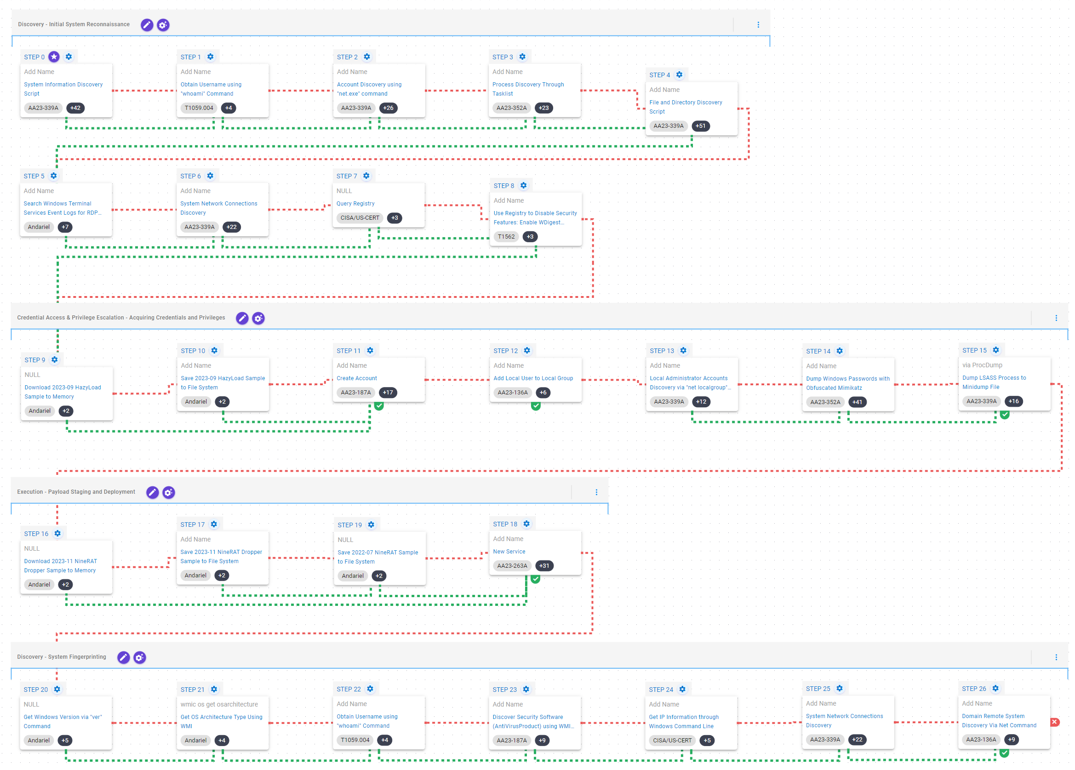Open three-dot menu for Initial System Reconnaissance phase
The height and width of the screenshot is (770, 1075).
758,25
